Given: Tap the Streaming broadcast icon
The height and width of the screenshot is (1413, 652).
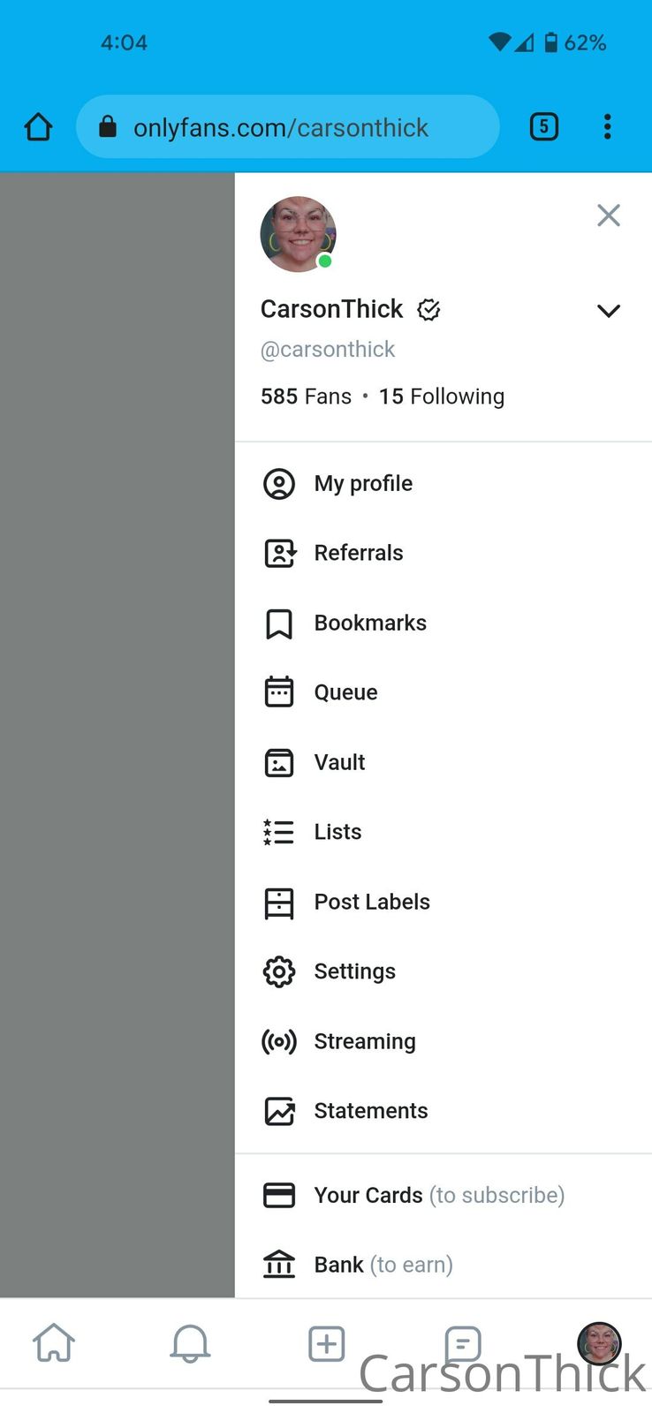Looking at the screenshot, I should point(279,1041).
